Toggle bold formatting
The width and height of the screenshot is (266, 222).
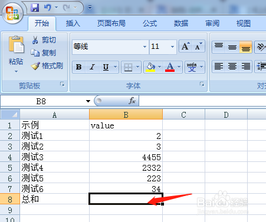click(x=79, y=67)
